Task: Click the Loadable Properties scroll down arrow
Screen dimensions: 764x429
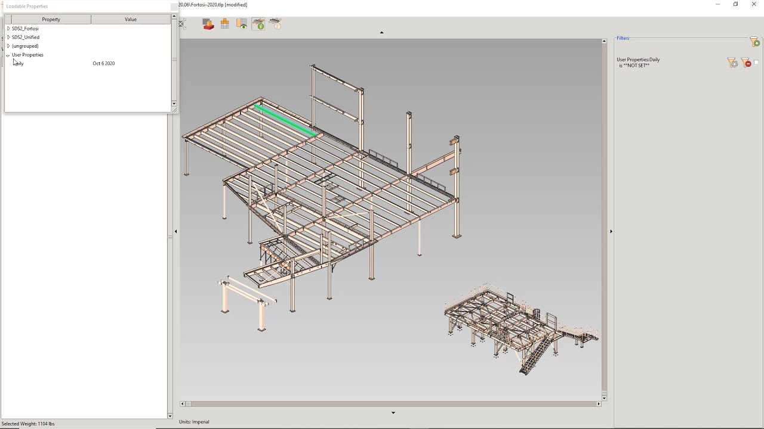Action: (x=174, y=104)
